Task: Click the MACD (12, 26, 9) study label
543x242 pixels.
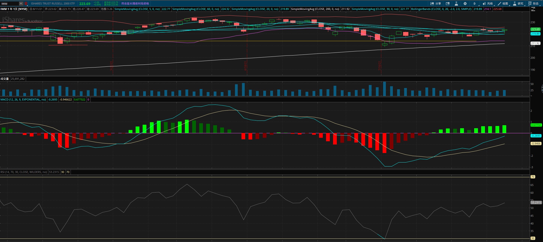Action: coord(23,99)
